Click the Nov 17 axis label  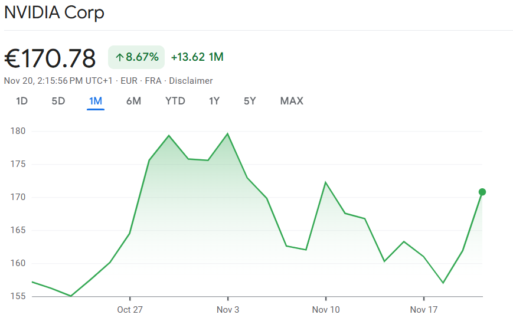tap(423, 309)
